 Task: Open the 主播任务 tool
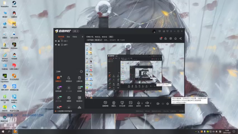[79, 79]
